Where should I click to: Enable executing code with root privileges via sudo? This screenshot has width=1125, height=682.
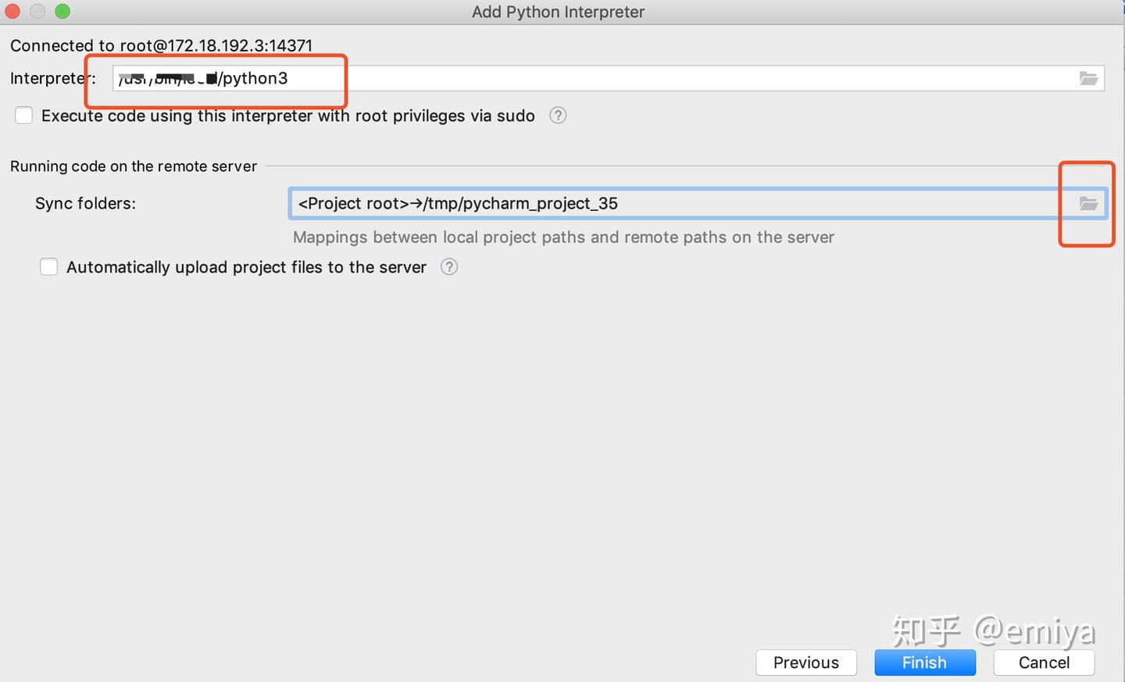point(24,116)
